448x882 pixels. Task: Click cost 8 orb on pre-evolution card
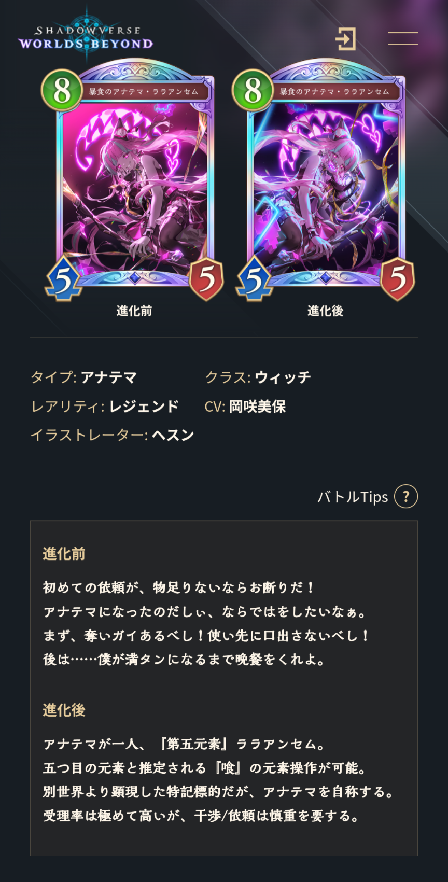(x=62, y=90)
